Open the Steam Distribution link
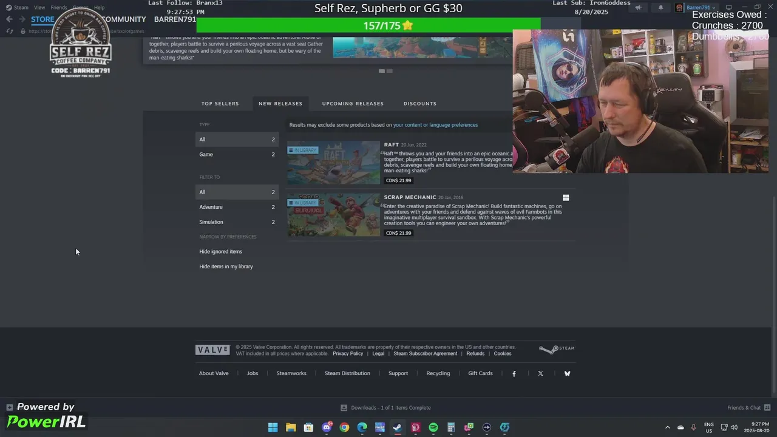 [347, 373]
